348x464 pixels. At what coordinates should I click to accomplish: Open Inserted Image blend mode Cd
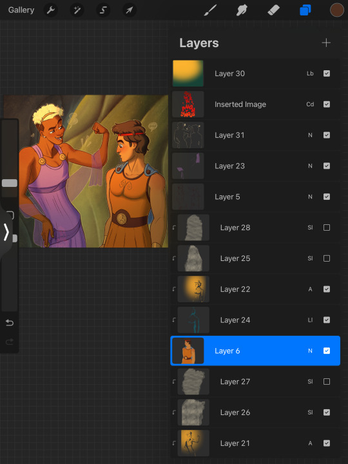(310, 104)
